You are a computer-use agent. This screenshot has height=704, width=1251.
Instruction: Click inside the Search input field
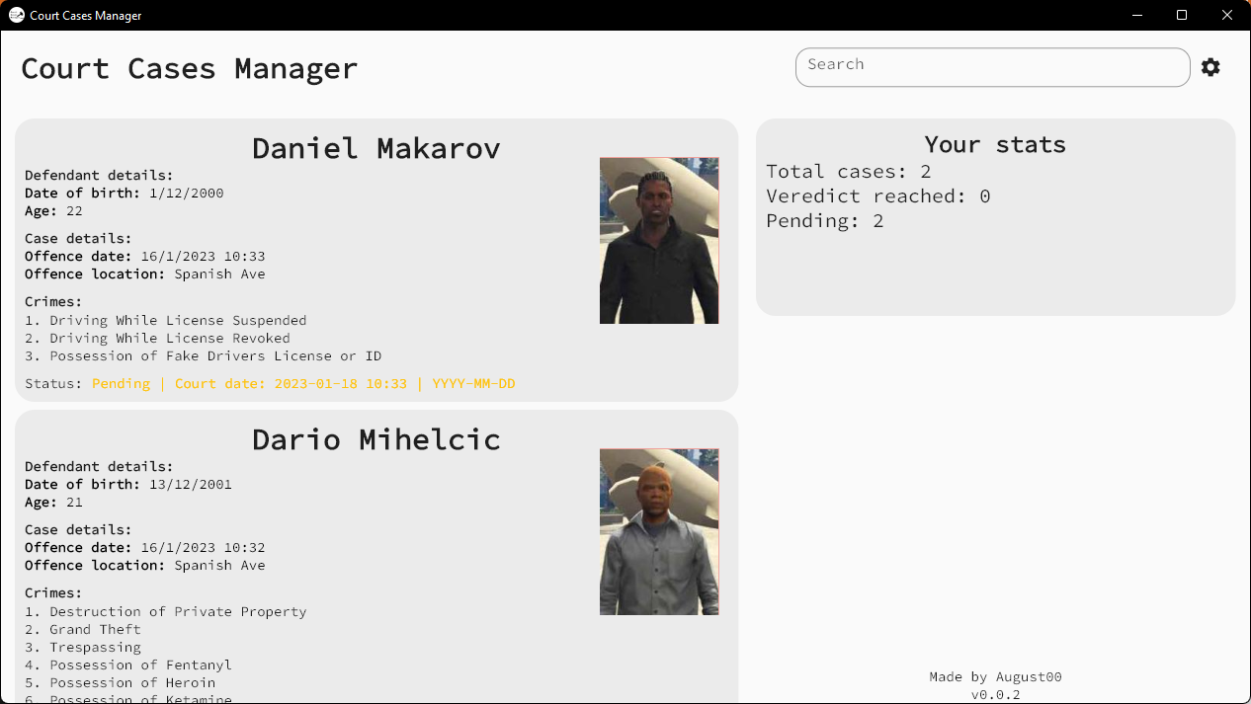(992, 67)
